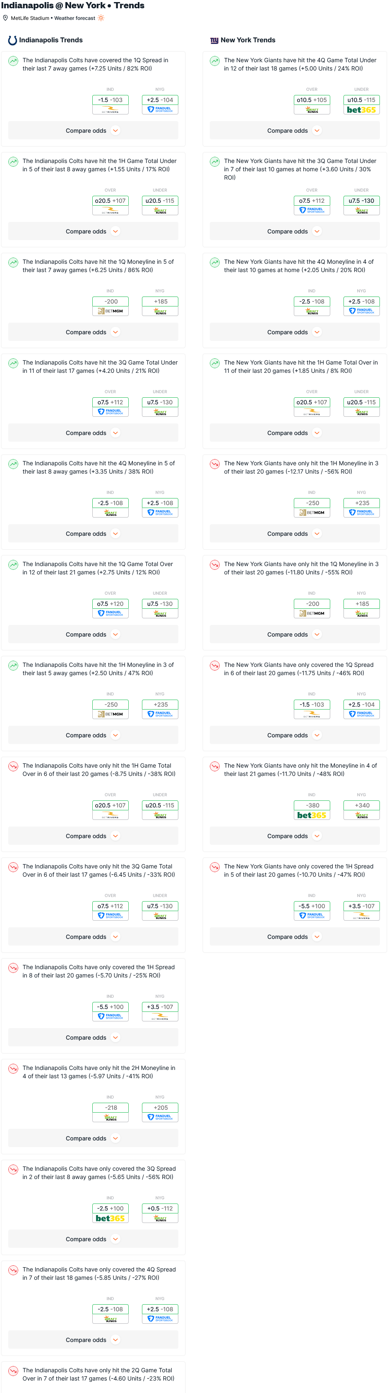Expand Compare odds under Giants 1H Spread trend
The width and height of the screenshot is (389, 1393).
coord(295,936)
